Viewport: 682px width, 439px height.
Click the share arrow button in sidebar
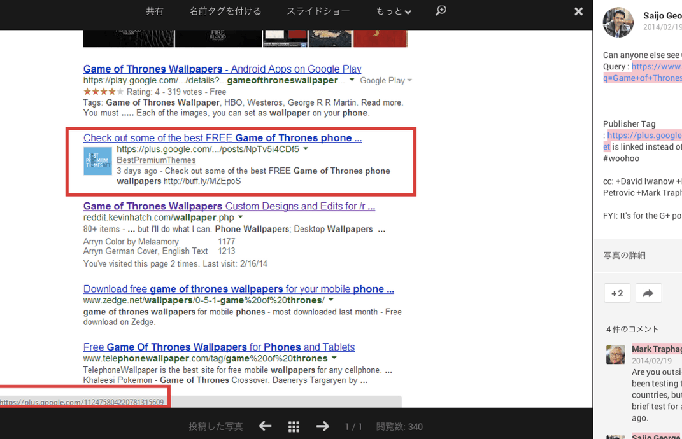648,293
